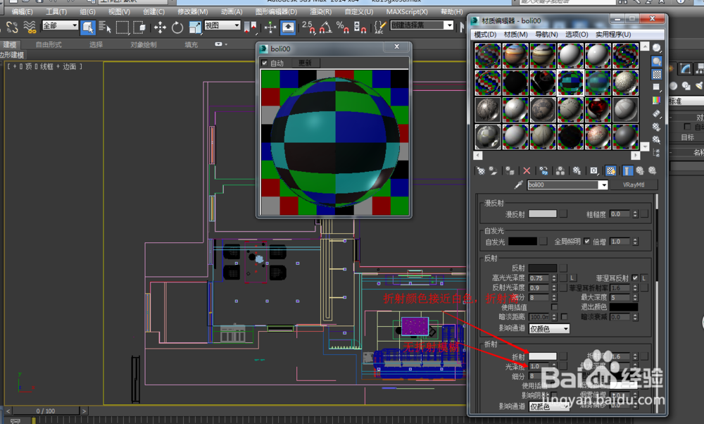Screen dimensions: 704x424
Task: Click the Unlink Selection chain icon
Action: (12, 27)
